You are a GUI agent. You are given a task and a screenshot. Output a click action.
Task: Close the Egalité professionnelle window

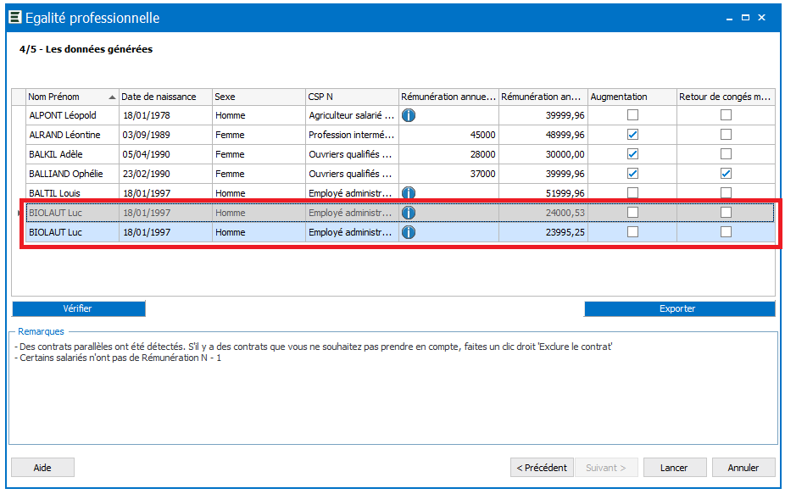pyautogui.click(x=761, y=18)
